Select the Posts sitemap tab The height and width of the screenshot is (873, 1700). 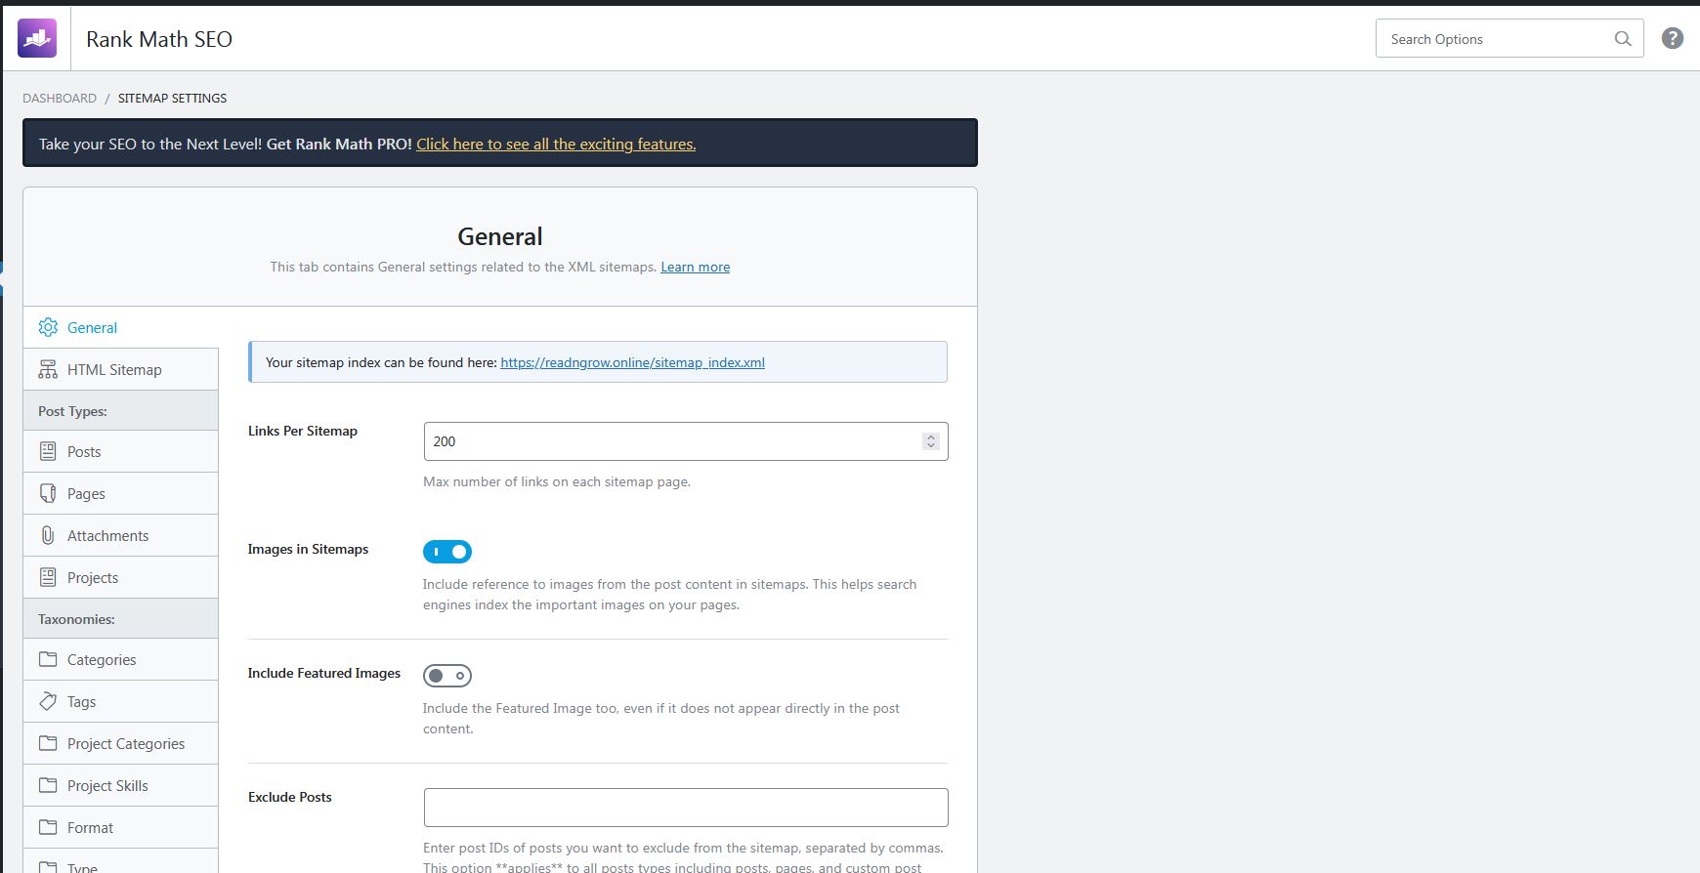[121, 451]
